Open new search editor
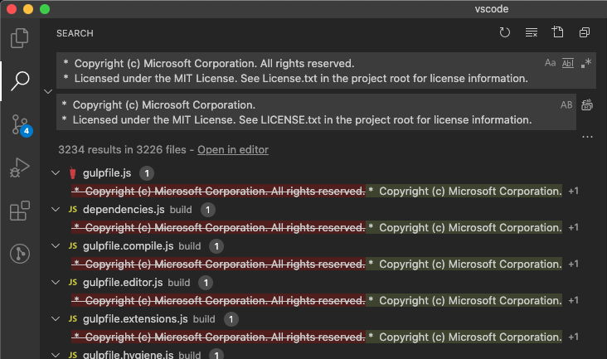Screen dimensions: 607x359 coord(557,32)
